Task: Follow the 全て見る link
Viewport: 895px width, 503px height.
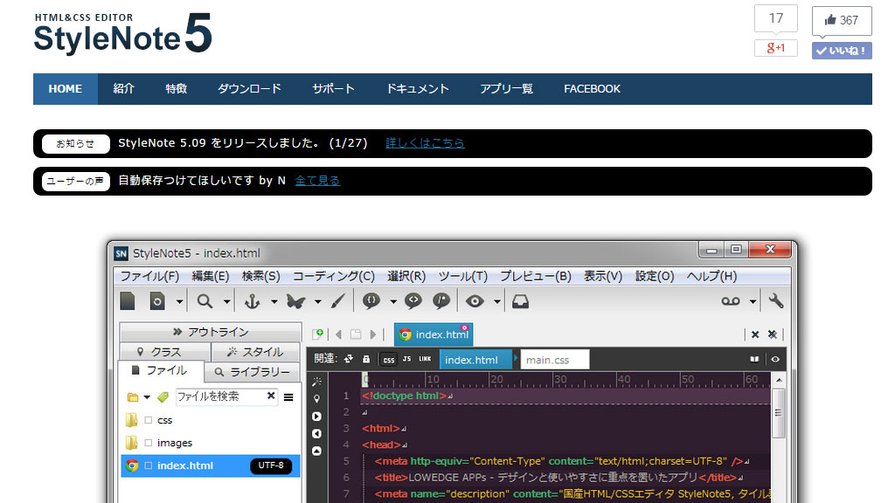Action: click(x=318, y=181)
